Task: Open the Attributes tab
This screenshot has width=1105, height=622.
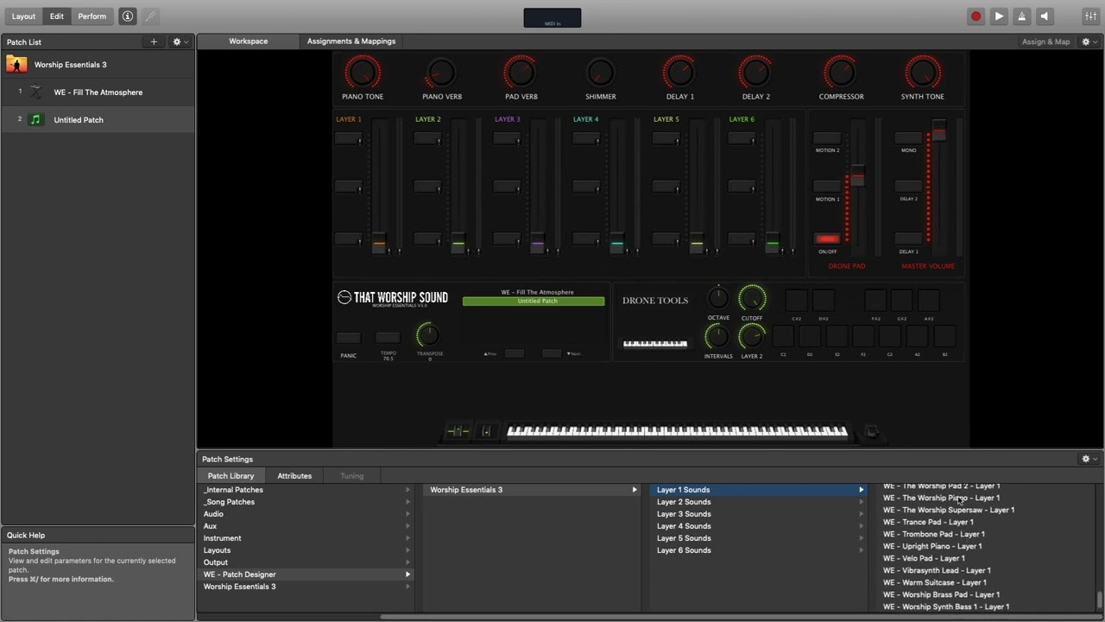Action: [x=294, y=476]
